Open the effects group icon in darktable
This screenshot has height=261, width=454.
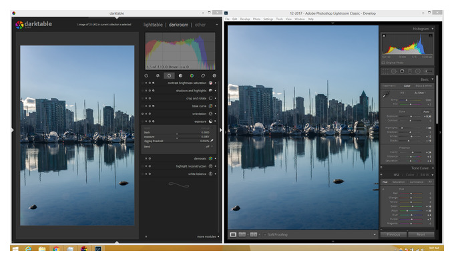[x=214, y=76]
